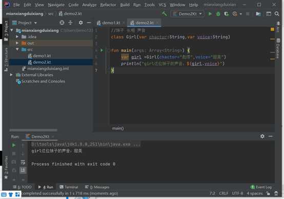This screenshot has height=199, width=284.
Task: Close the Demo2Kt run tab
Action: click(53, 136)
